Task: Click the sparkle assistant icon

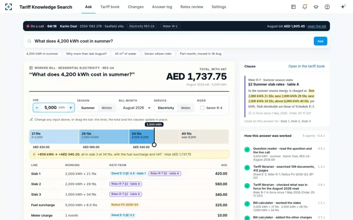Action: (x=343, y=7)
